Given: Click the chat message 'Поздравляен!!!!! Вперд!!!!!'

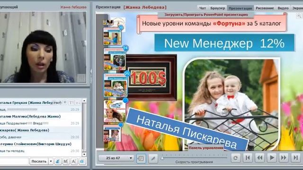Looking at the screenshot, I should (x=27, y=123).
